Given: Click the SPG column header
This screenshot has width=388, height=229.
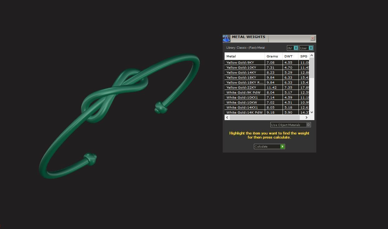Looking at the screenshot, I should tap(304, 56).
